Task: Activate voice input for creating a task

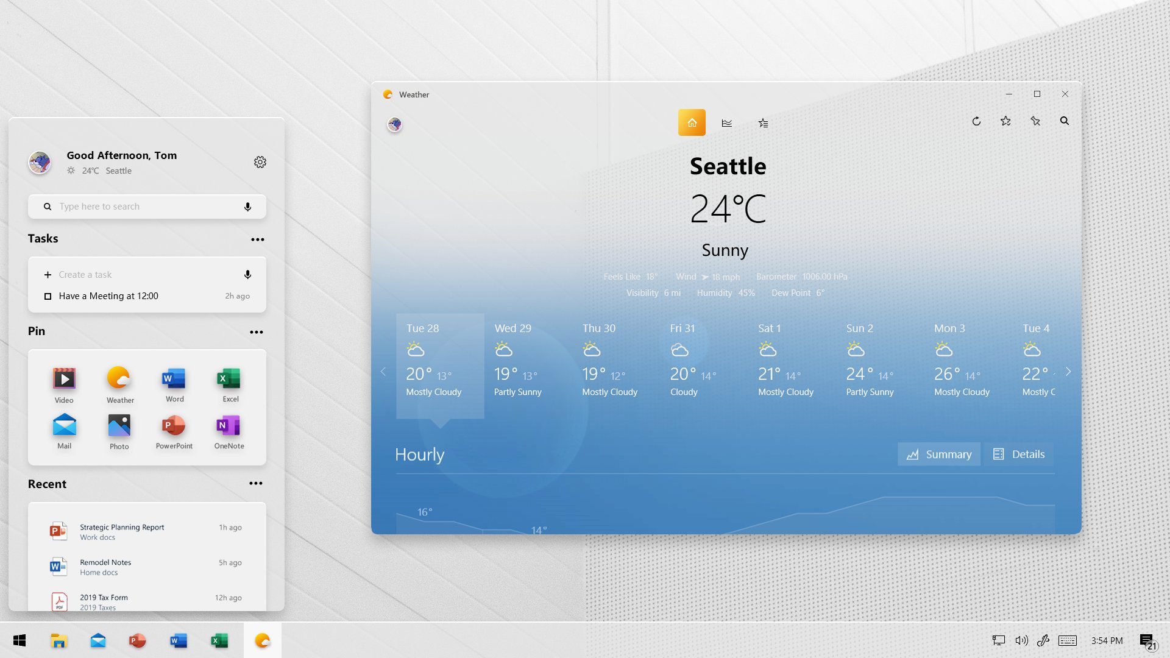Action: 247,274
